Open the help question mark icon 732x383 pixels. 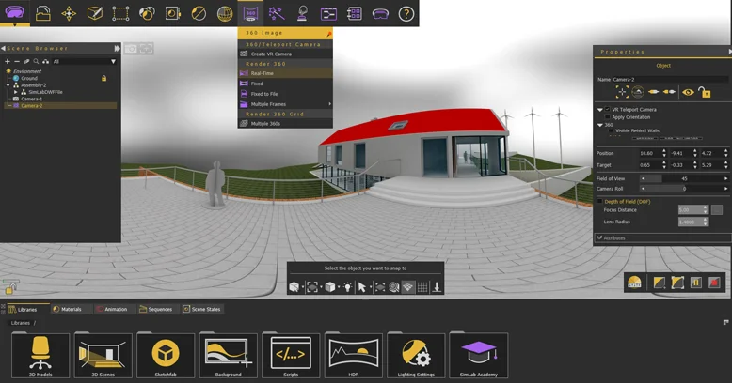(406, 13)
